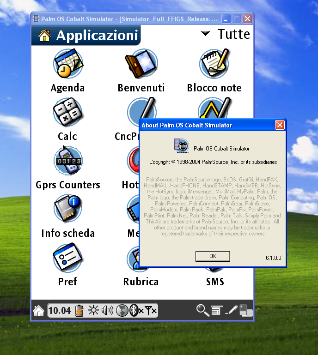Image resolution: width=318 pixels, height=355 pixels.
Task: Click the Applicazioni title tab
Action: (86, 36)
